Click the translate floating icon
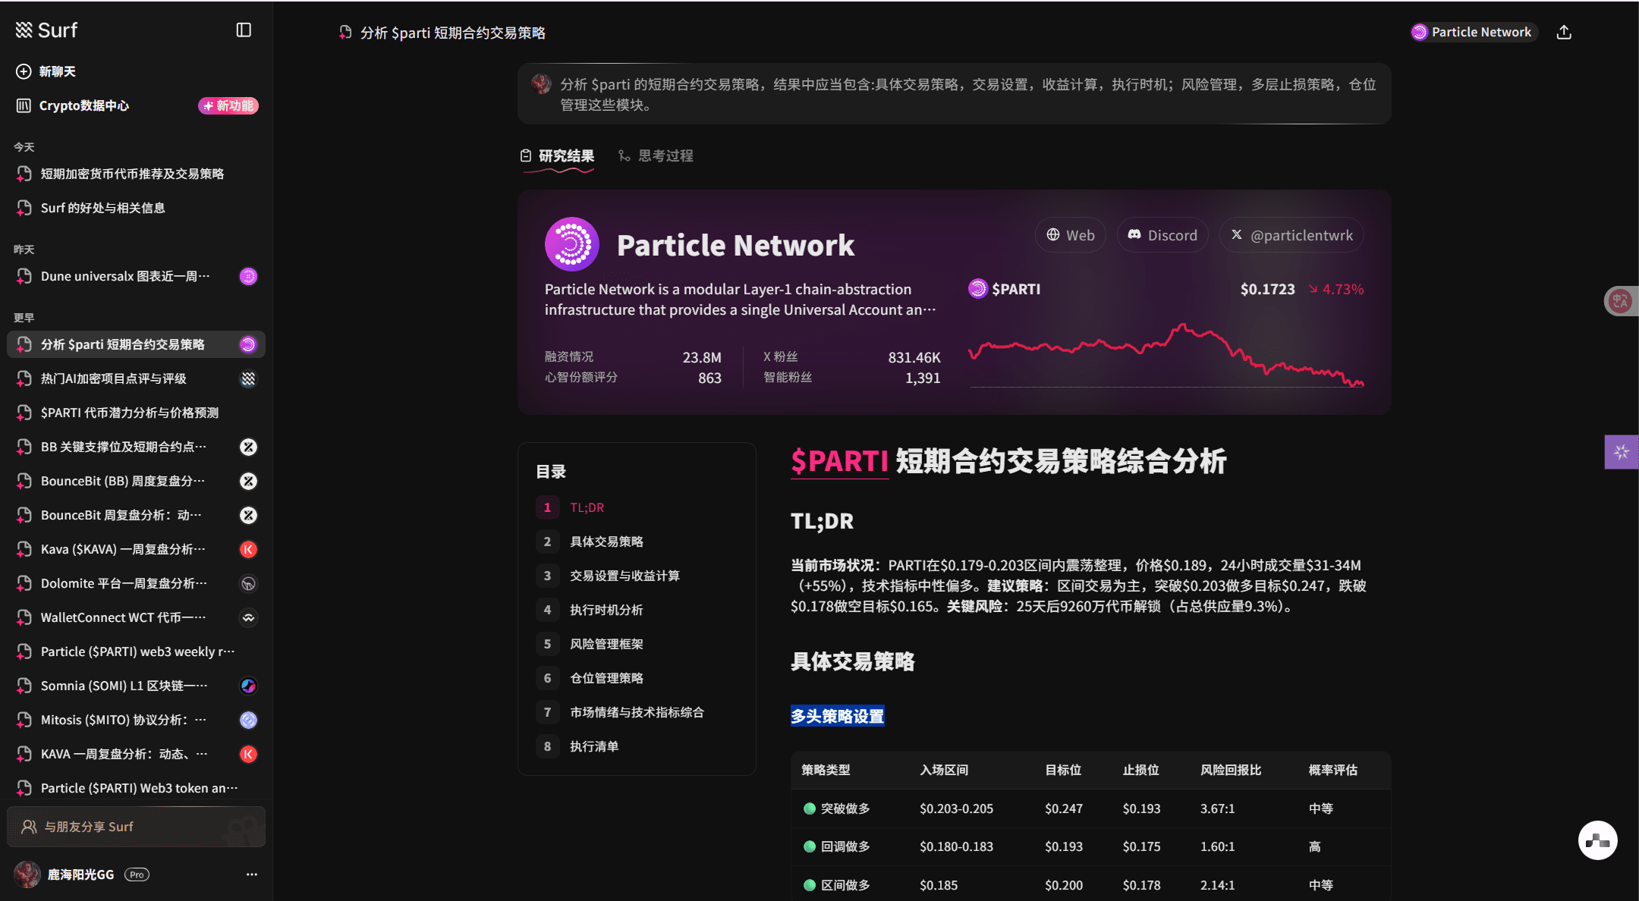1639x901 pixels. [1620, 301]
